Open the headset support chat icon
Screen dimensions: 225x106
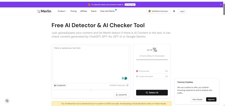click(7, 101)
